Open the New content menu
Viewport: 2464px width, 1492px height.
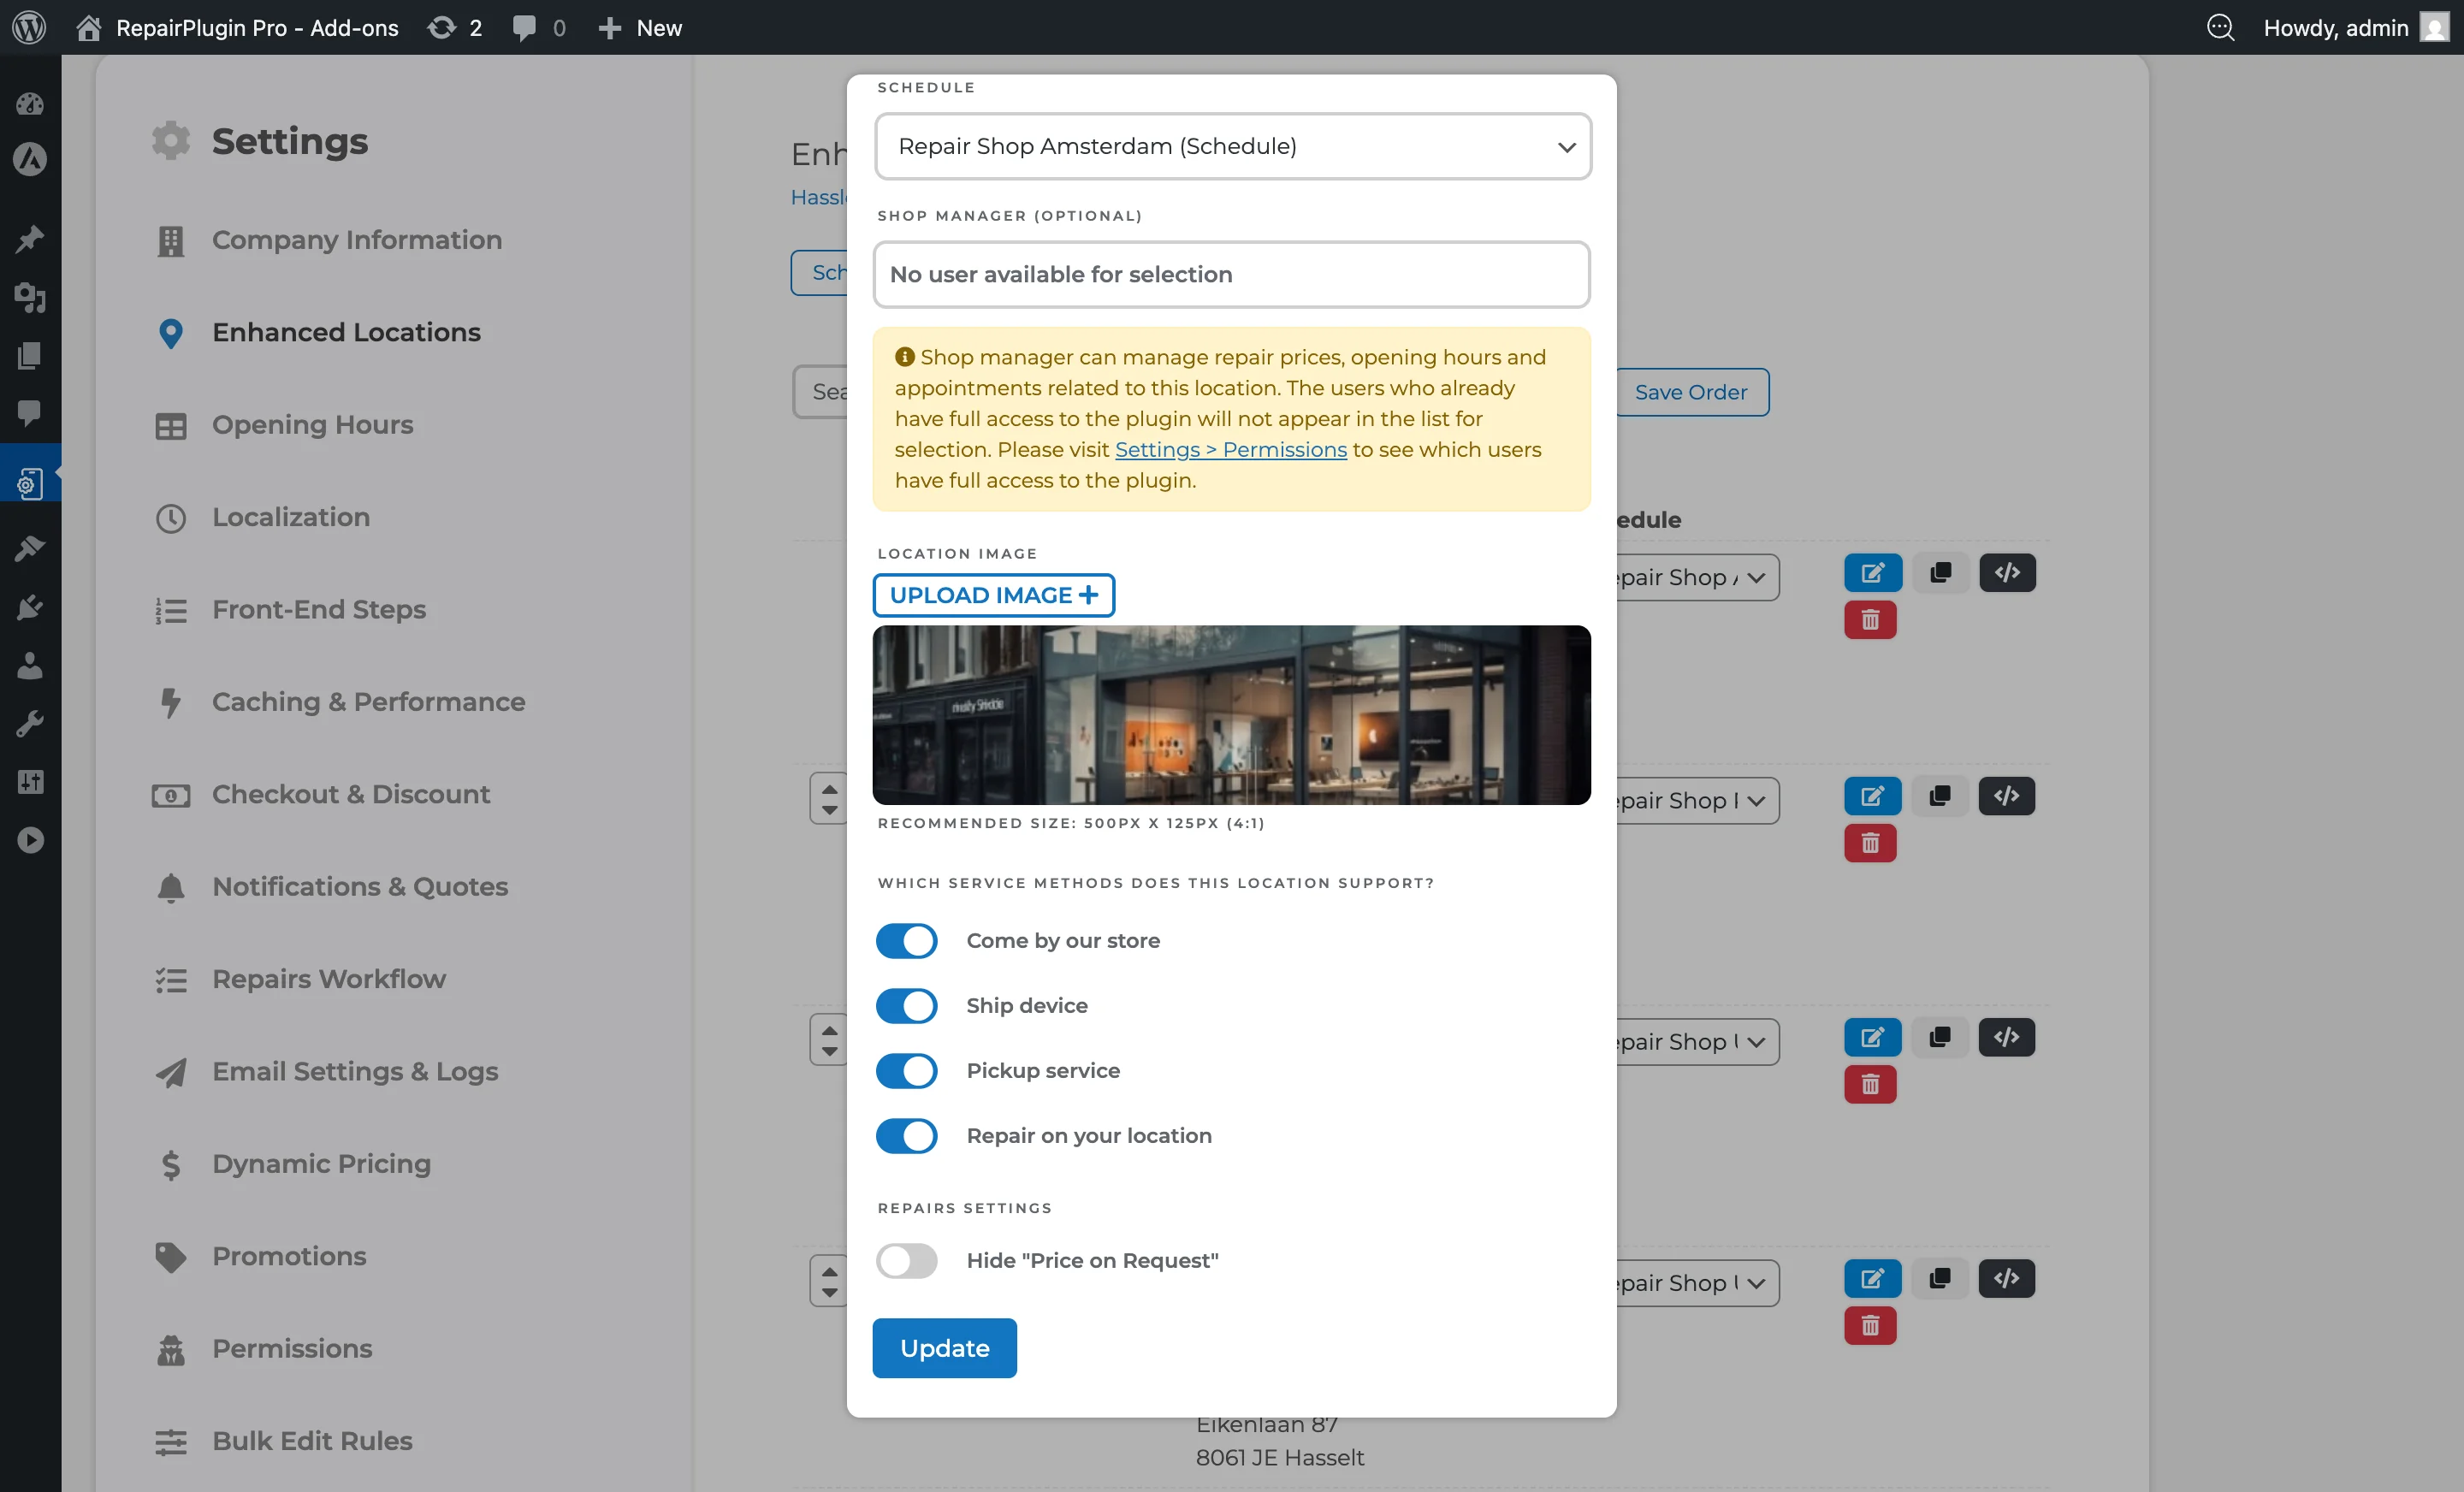[x=640, y=27]
